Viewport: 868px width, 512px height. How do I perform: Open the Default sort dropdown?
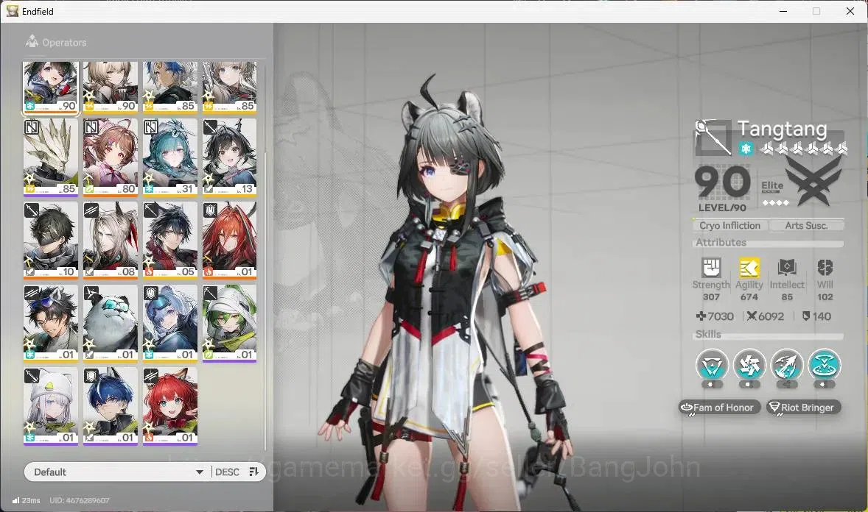117,472
